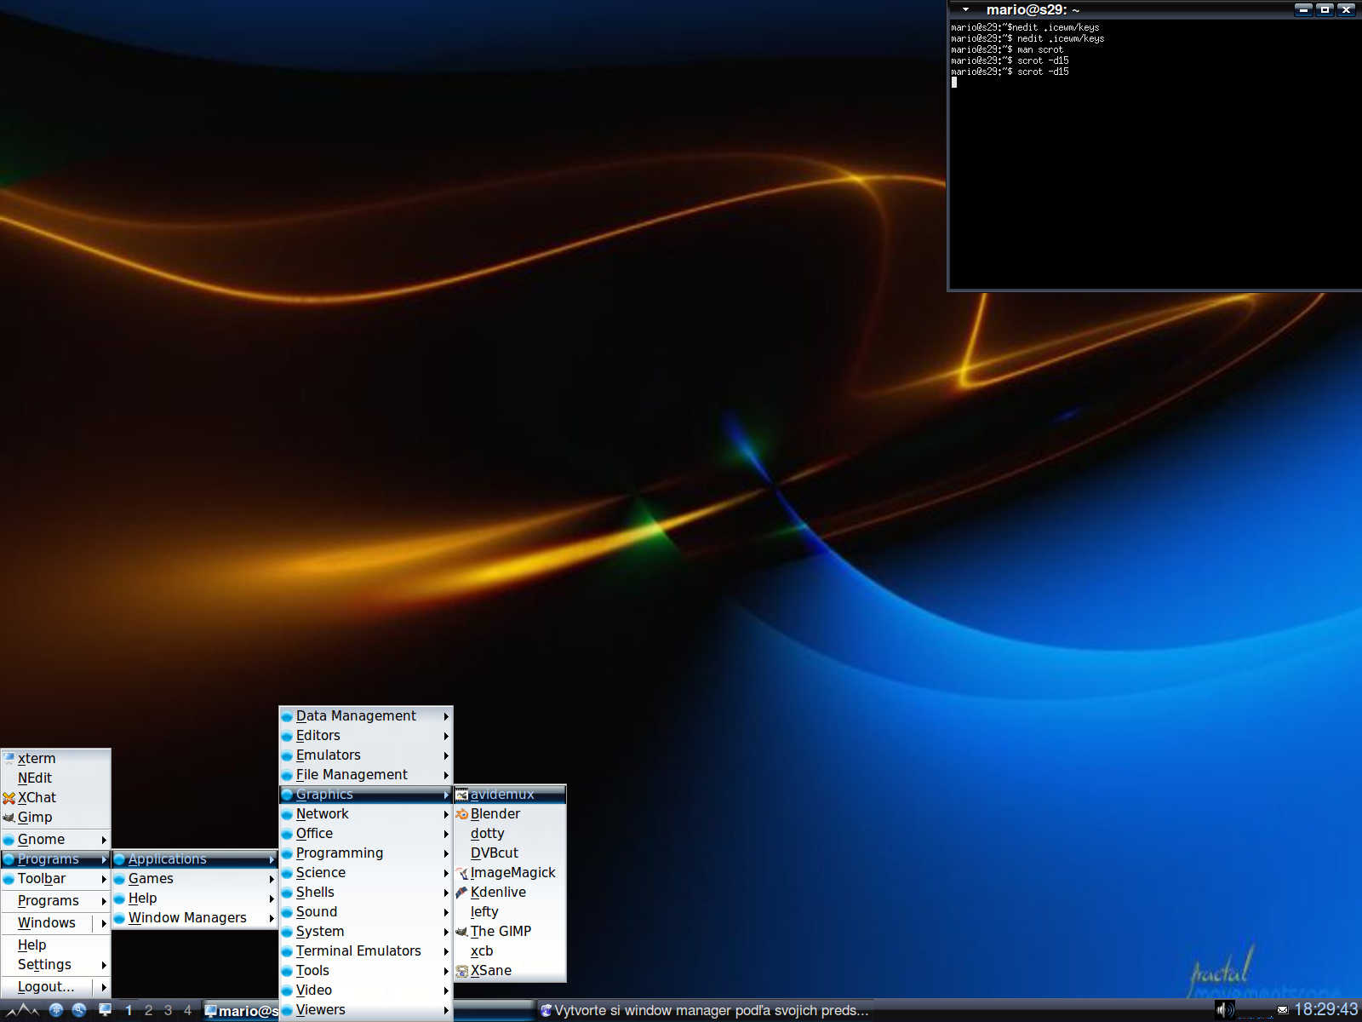Open Help between Games and Window Managers
Image resolution: width=1362 pixels, height=1022 pixels.
coord(195,898)
